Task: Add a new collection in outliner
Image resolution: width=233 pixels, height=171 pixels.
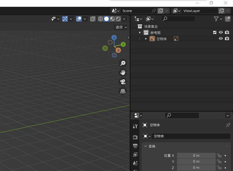Action: click(228, 19)
